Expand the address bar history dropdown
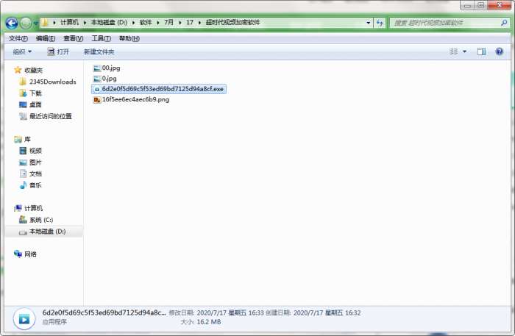Viewport: 515px width, 336px height. pos(368,23)
